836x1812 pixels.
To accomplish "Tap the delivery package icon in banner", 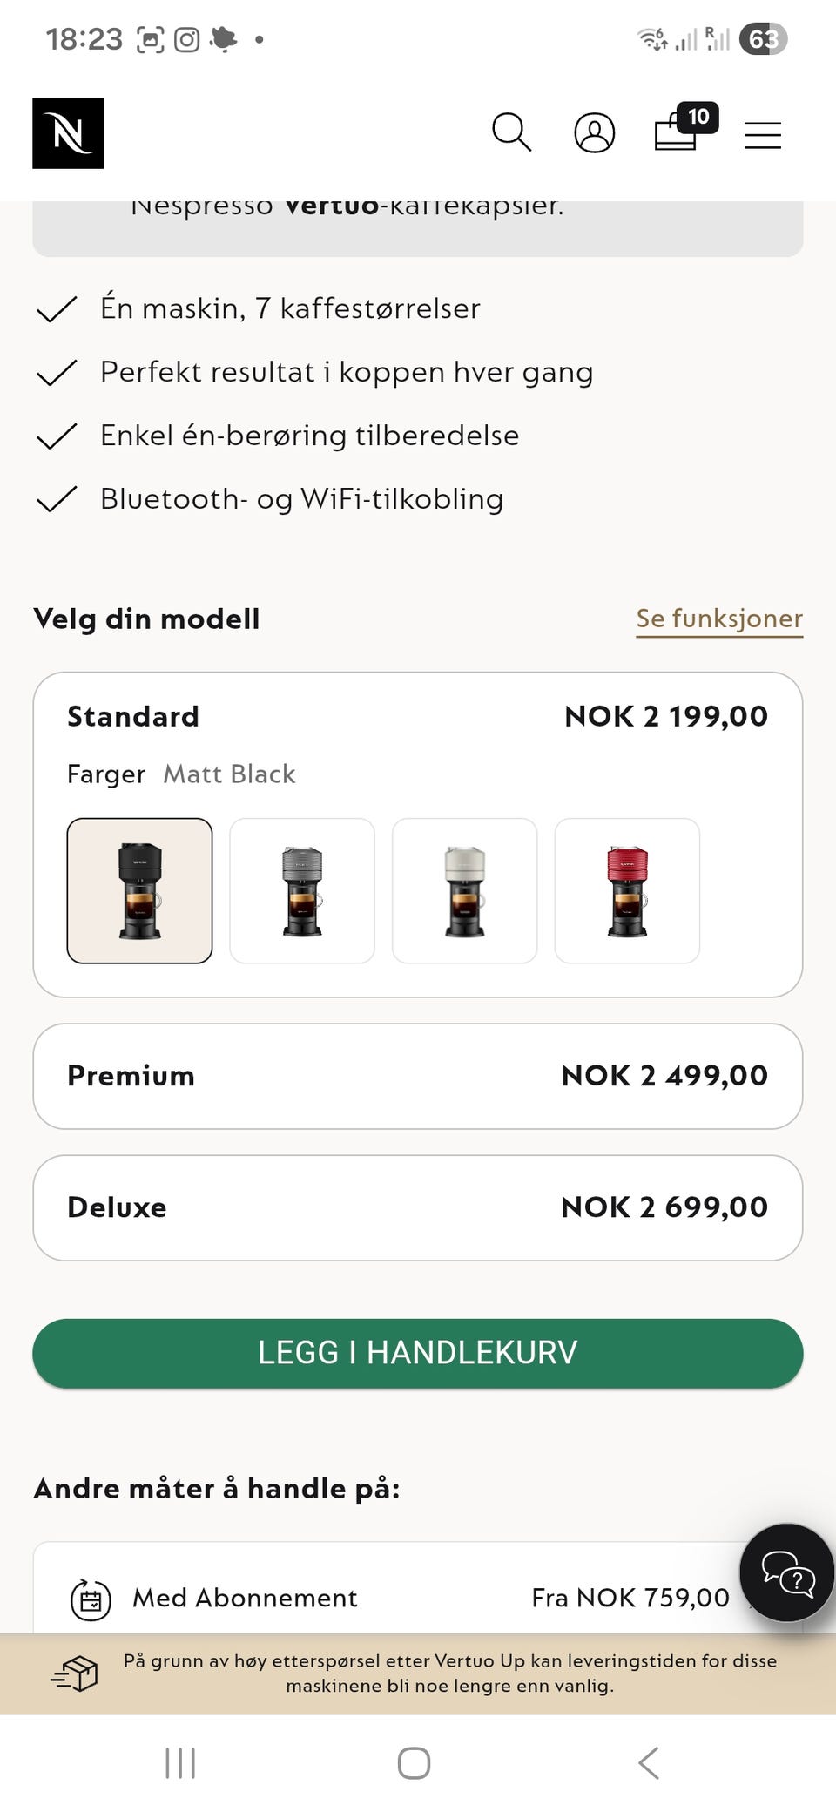I will [75, 1673].
